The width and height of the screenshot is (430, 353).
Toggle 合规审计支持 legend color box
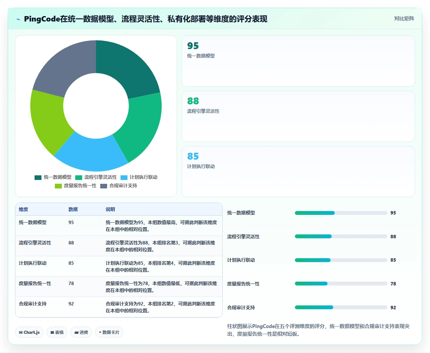104,186
